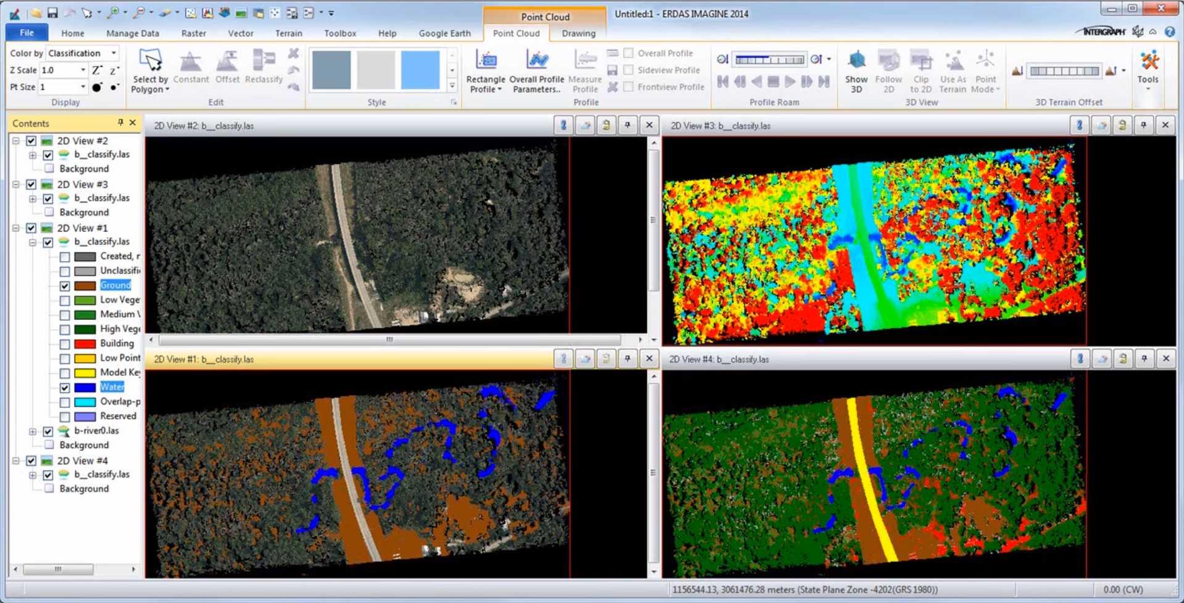Click the Tools button in ribbon
1184x603 pixels.
tap(1148, 71)
